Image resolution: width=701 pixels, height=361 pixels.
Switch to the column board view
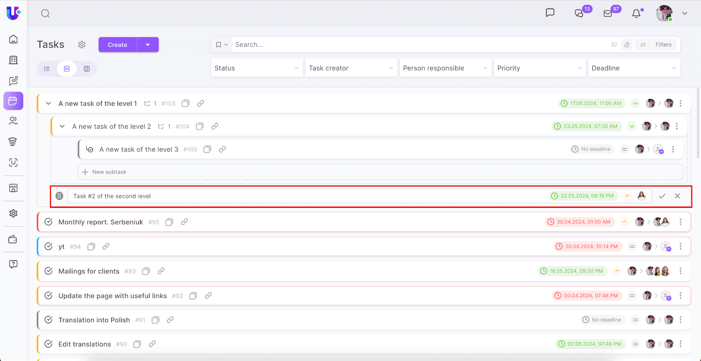(87, 69)
